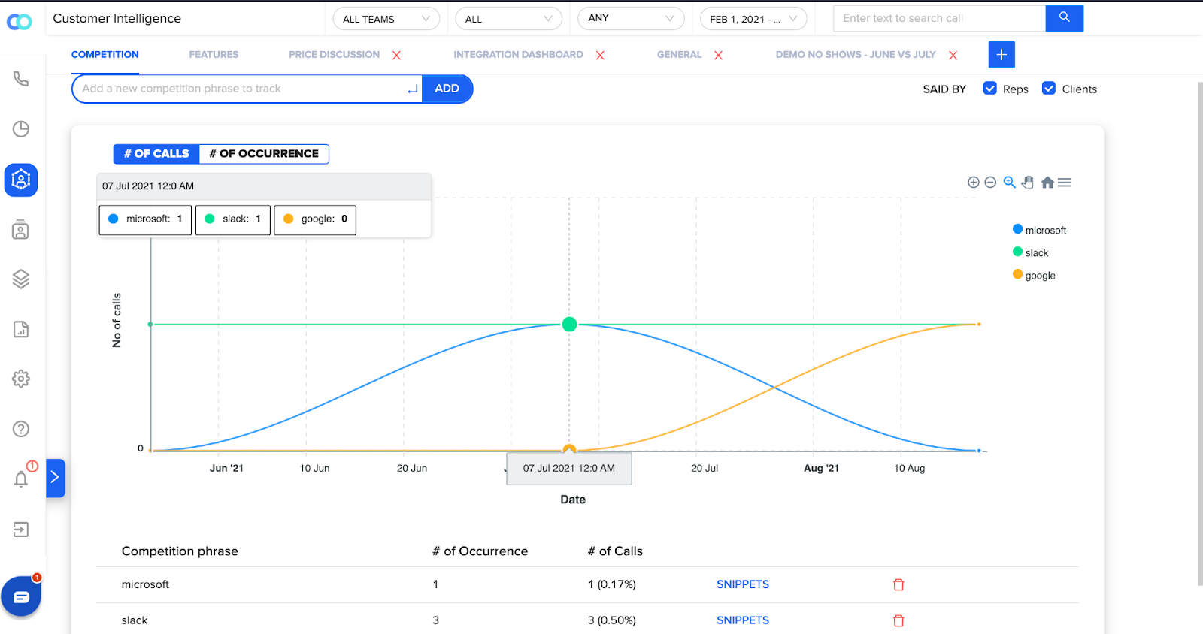Open the help question mark icon
The width and height of the screenshot is (1203, 634).
[21, 429]
